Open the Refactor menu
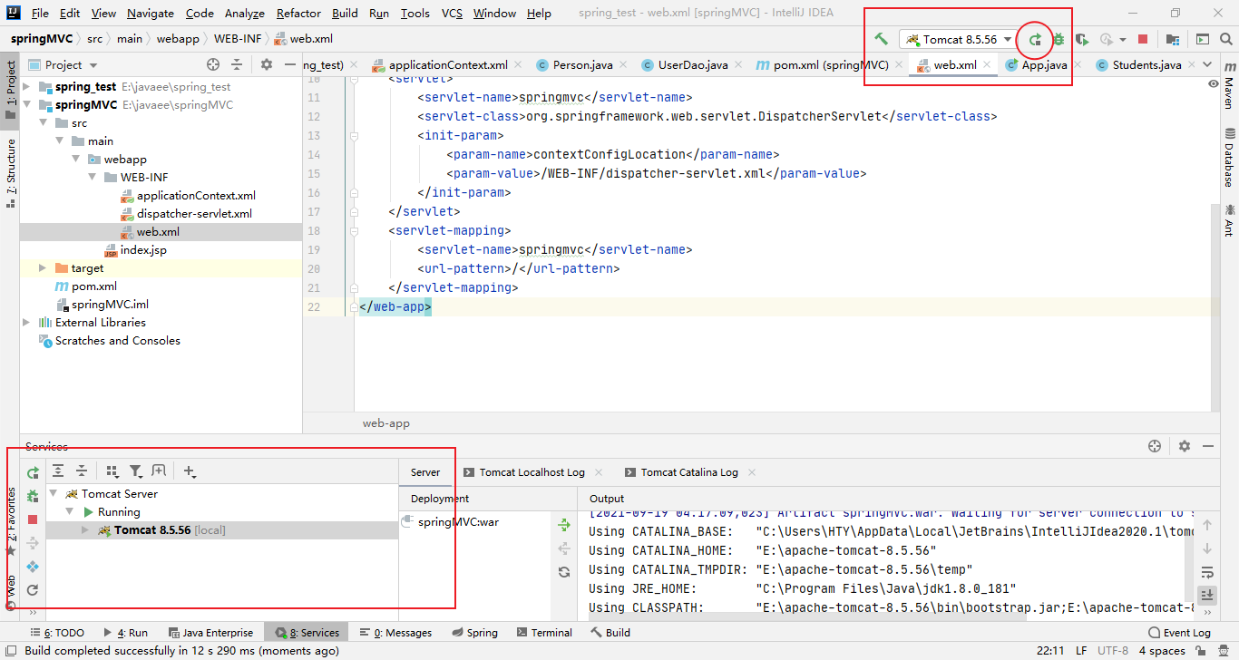This screenshot has width=1239, height=660. click(x=298, y=13)
